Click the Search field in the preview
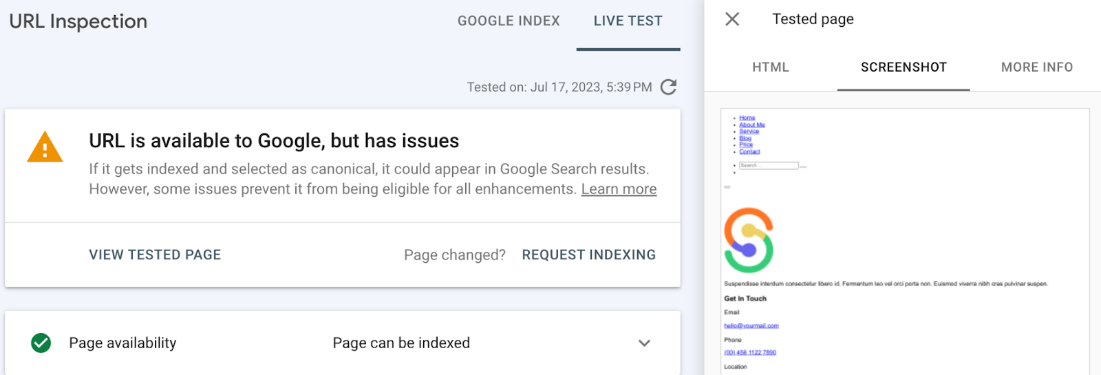Viewport: 1101px width, 375px height. click(x=769, y=166)
